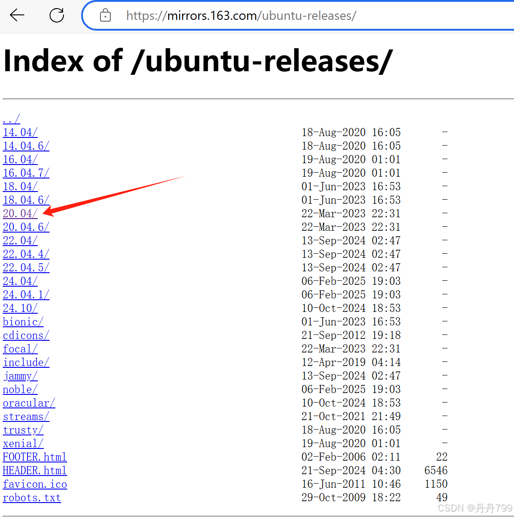This screenshot has height=517, width=514.
Task: Click the browser back arrow
Action: pos(17,15)
